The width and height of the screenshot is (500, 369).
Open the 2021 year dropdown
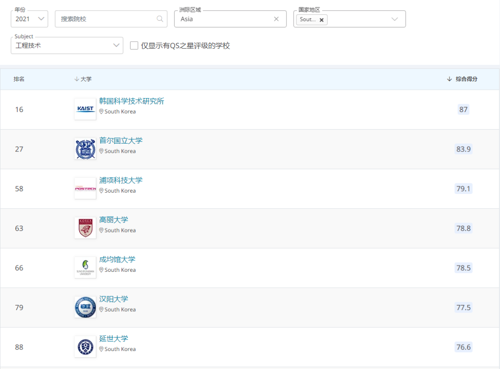(30, 19)
